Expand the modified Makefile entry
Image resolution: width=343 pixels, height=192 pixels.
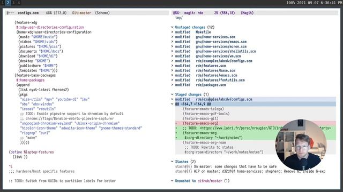click(x=172, y=32)
